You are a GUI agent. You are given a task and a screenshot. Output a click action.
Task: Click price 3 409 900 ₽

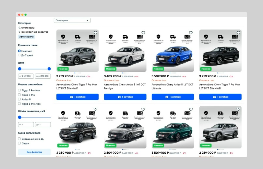coord(113,76)
